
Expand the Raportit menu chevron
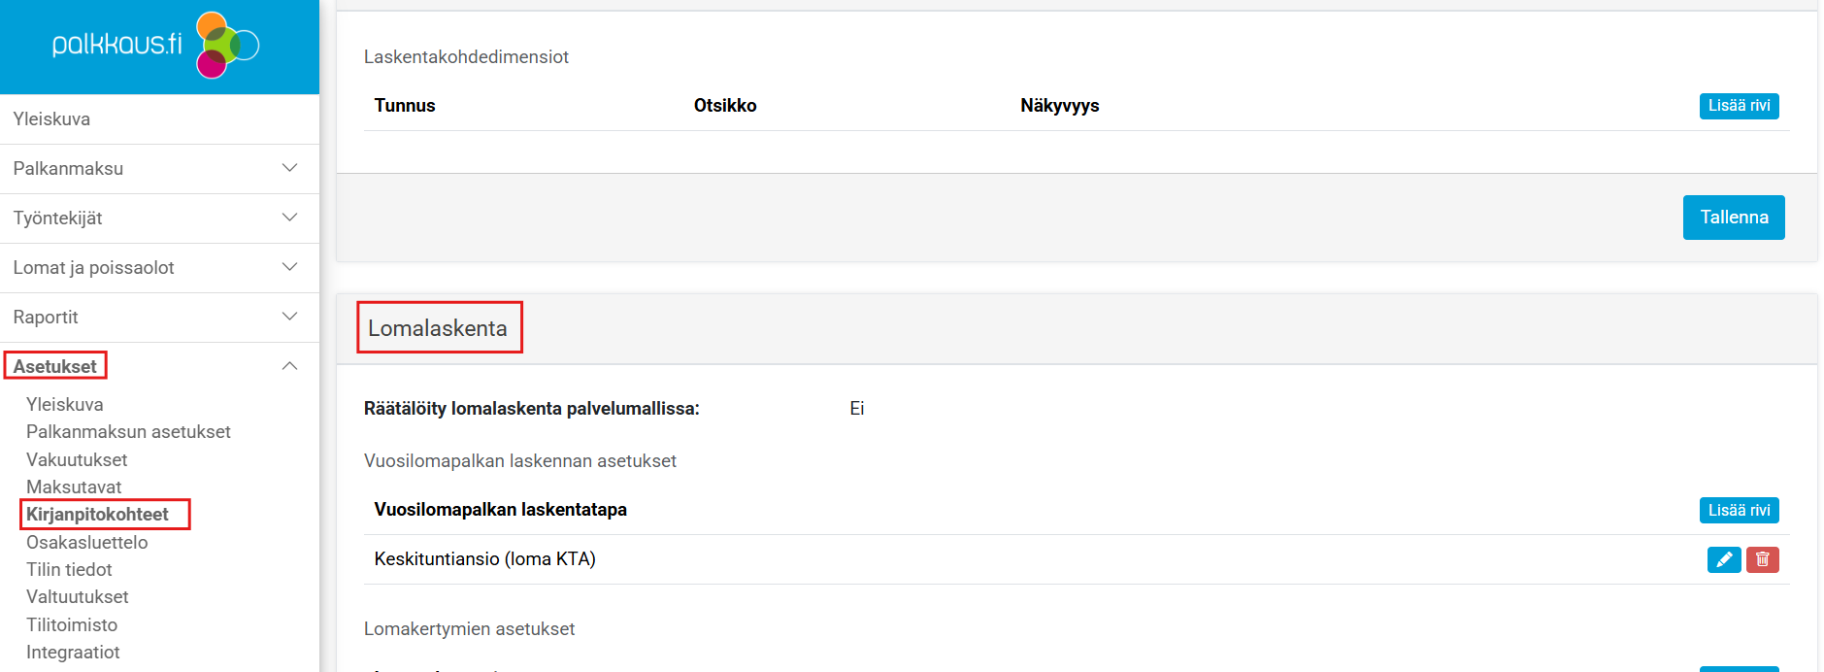pyautogui.click(x=289, y=317)
